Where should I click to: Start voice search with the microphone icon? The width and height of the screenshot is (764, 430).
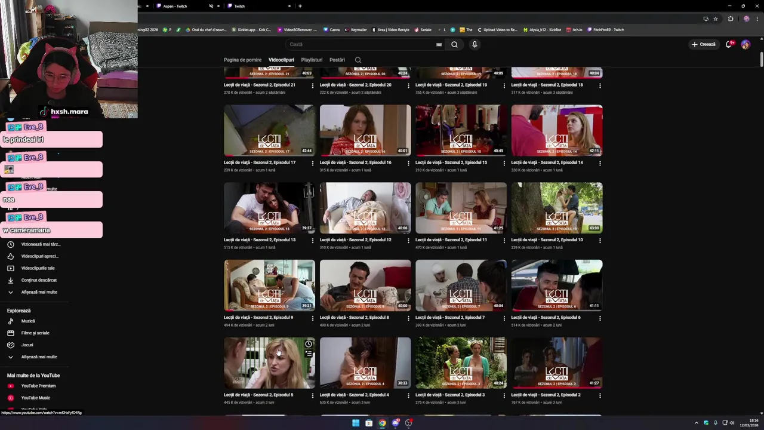point(475,44)
